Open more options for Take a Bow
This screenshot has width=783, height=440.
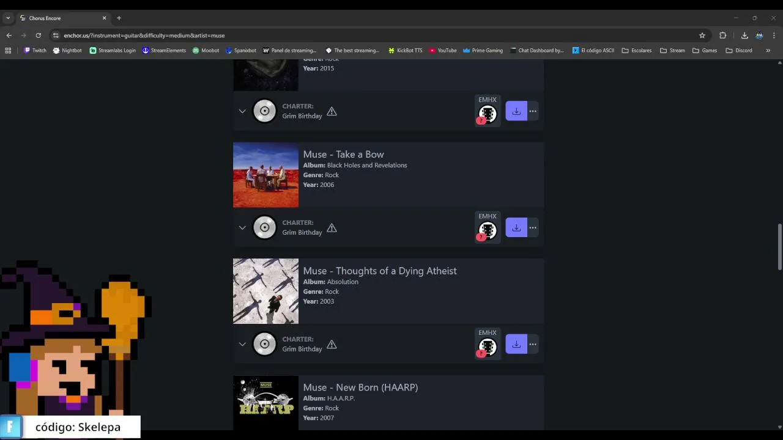pyautogui.click(x=533, y=228)
